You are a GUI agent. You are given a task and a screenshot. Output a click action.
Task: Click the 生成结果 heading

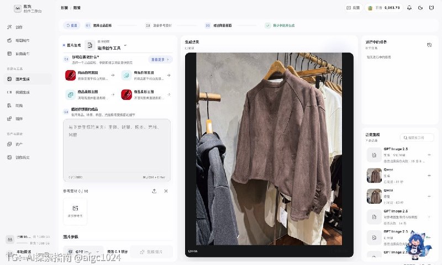[192, 41]
